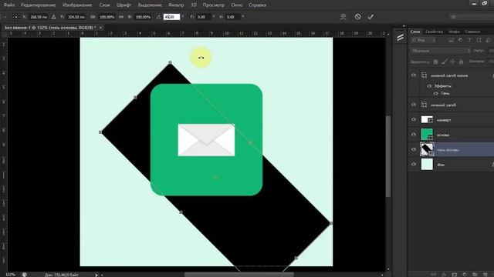
Task: Close the Без имени-1 document tab
Action: (x=100, y=28)
